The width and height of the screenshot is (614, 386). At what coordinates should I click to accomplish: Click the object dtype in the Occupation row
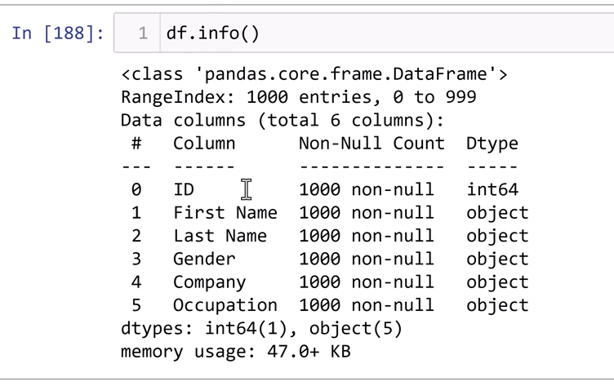[497, 305]
